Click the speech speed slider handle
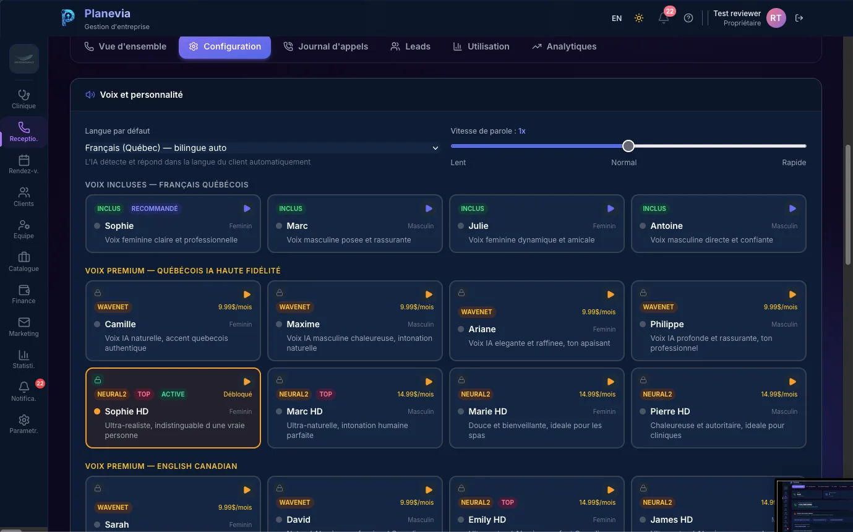The image size is (853, 532). (x=628, y=146)
